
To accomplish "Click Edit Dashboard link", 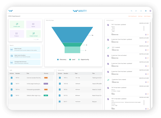I will tap(133, 16).
